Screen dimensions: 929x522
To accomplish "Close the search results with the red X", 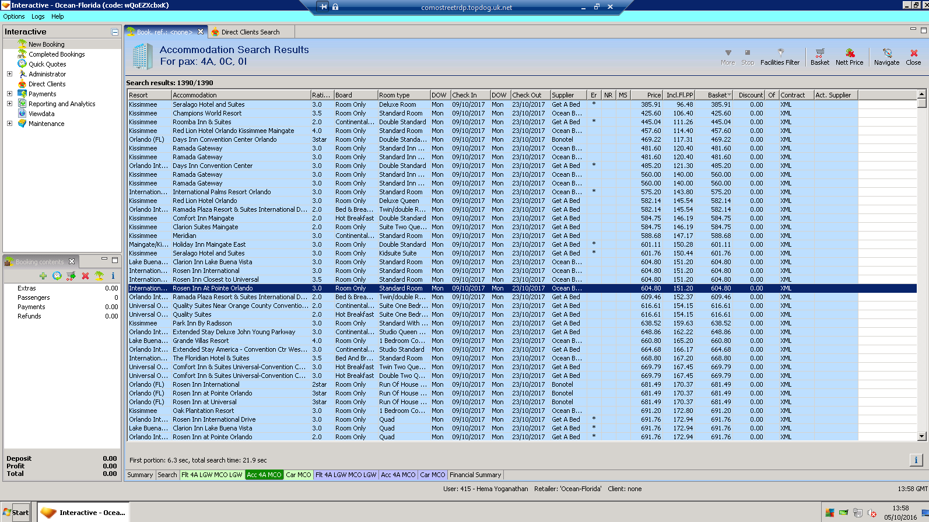I will click(913, 53).
